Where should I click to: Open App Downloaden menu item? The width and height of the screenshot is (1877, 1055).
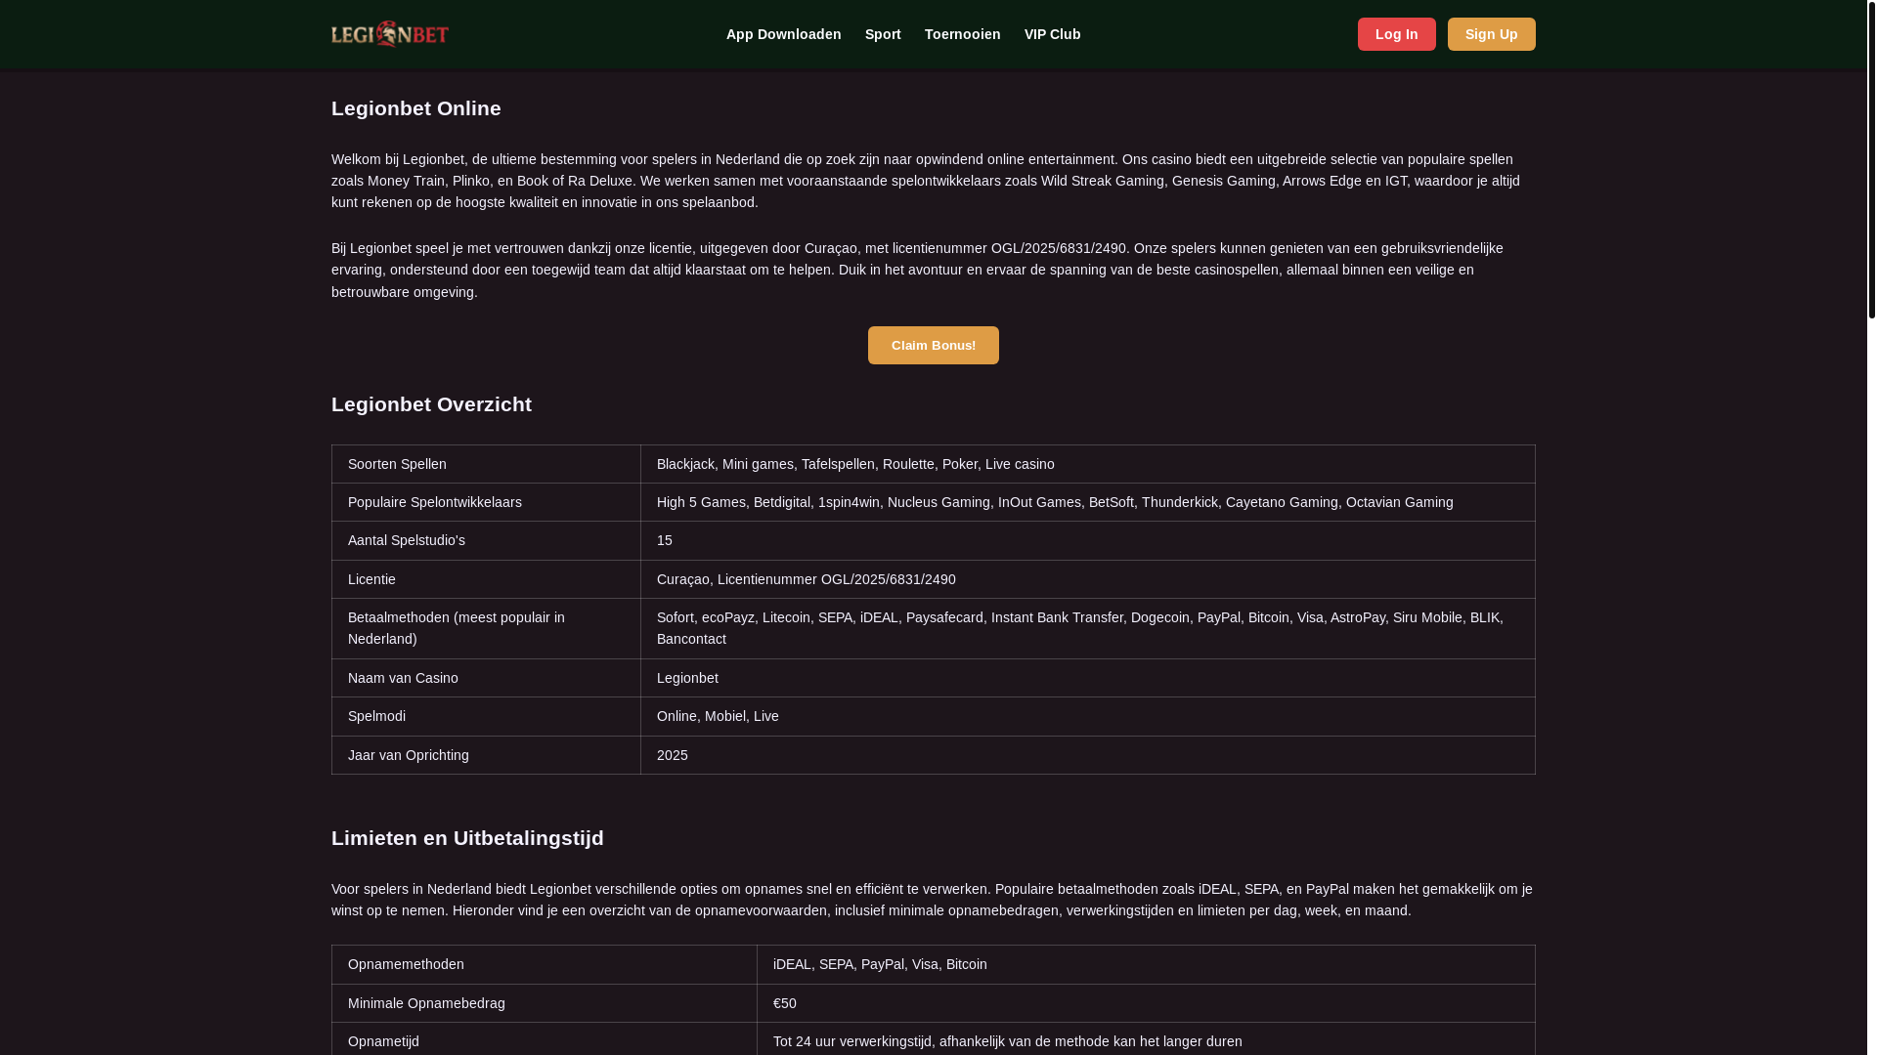[x=783, y=34]
